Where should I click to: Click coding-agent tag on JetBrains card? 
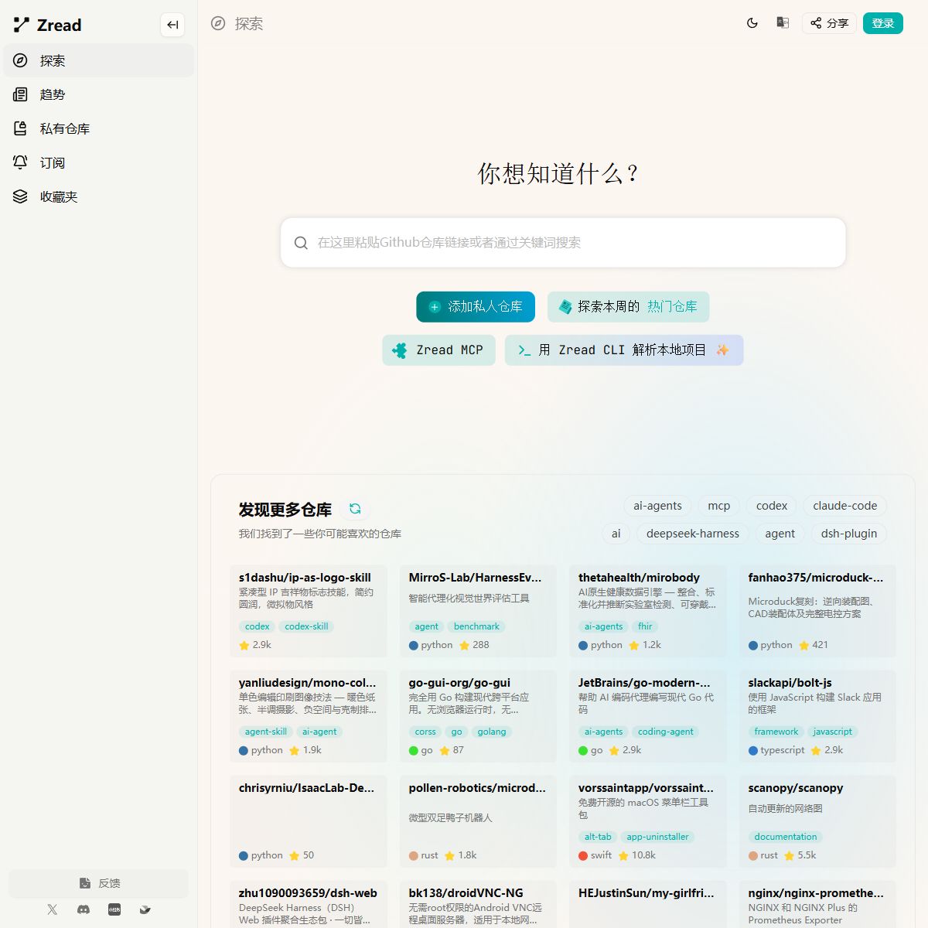pyautogui.click(x=666, y=732)
